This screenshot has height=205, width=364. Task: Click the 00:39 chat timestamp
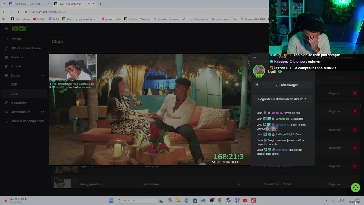pos(259,150)
